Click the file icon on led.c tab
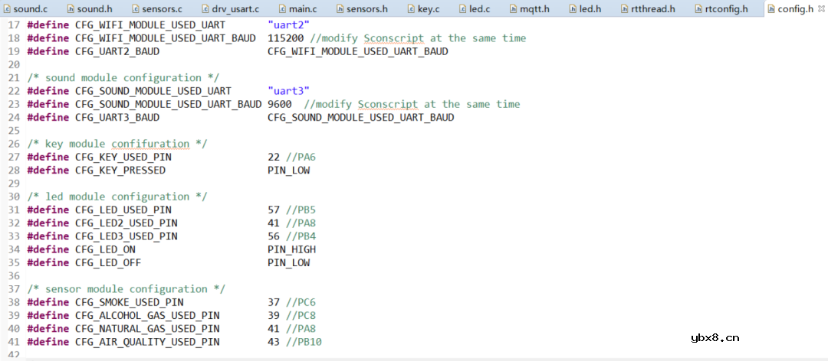828x361 pixels. pyautogui.click(x=465, y=9)
